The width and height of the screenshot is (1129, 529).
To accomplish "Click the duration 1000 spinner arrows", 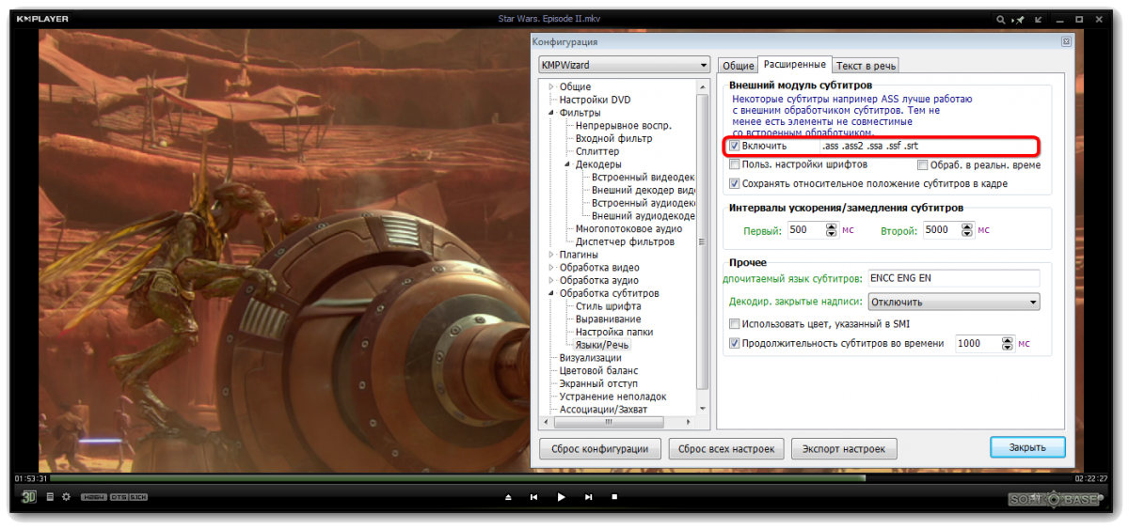I will click(1009, 344).
